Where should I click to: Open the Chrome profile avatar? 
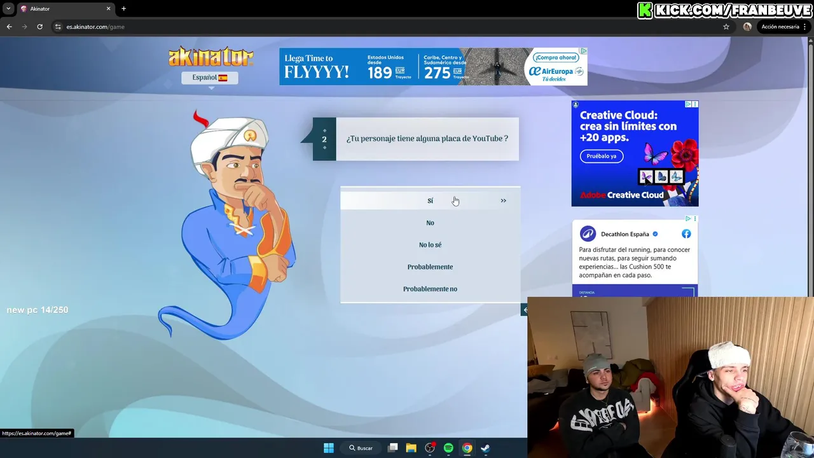[x=747, y=27]
